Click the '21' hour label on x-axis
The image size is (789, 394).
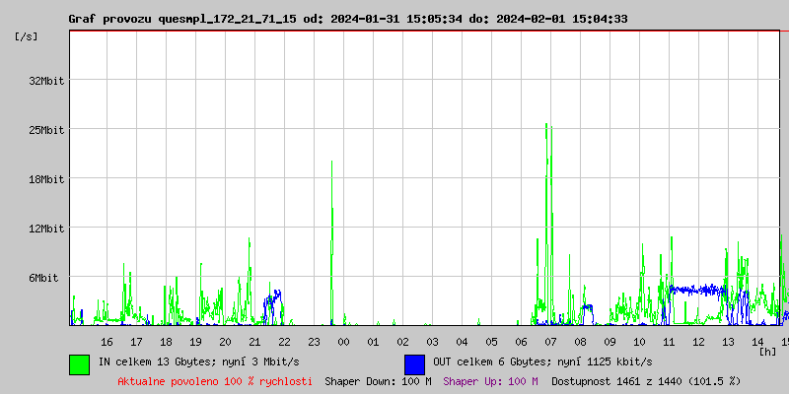254,342
